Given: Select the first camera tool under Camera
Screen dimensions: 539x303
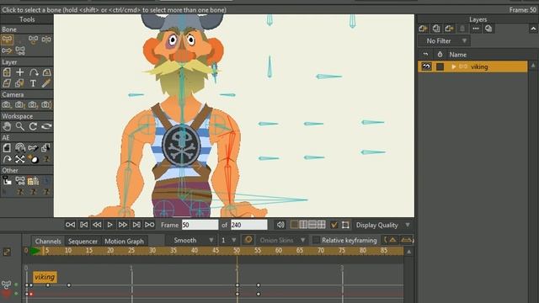Looking at the screenshot, I should (x=6, y=104).
